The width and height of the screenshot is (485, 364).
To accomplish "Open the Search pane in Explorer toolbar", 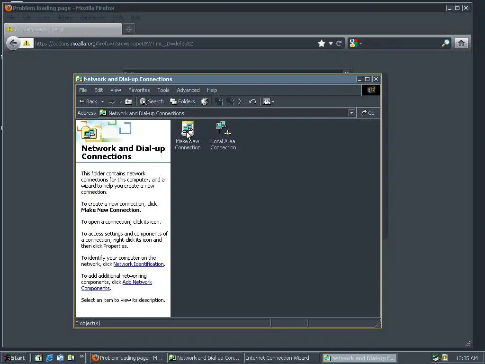I will [x=152, y=101].
